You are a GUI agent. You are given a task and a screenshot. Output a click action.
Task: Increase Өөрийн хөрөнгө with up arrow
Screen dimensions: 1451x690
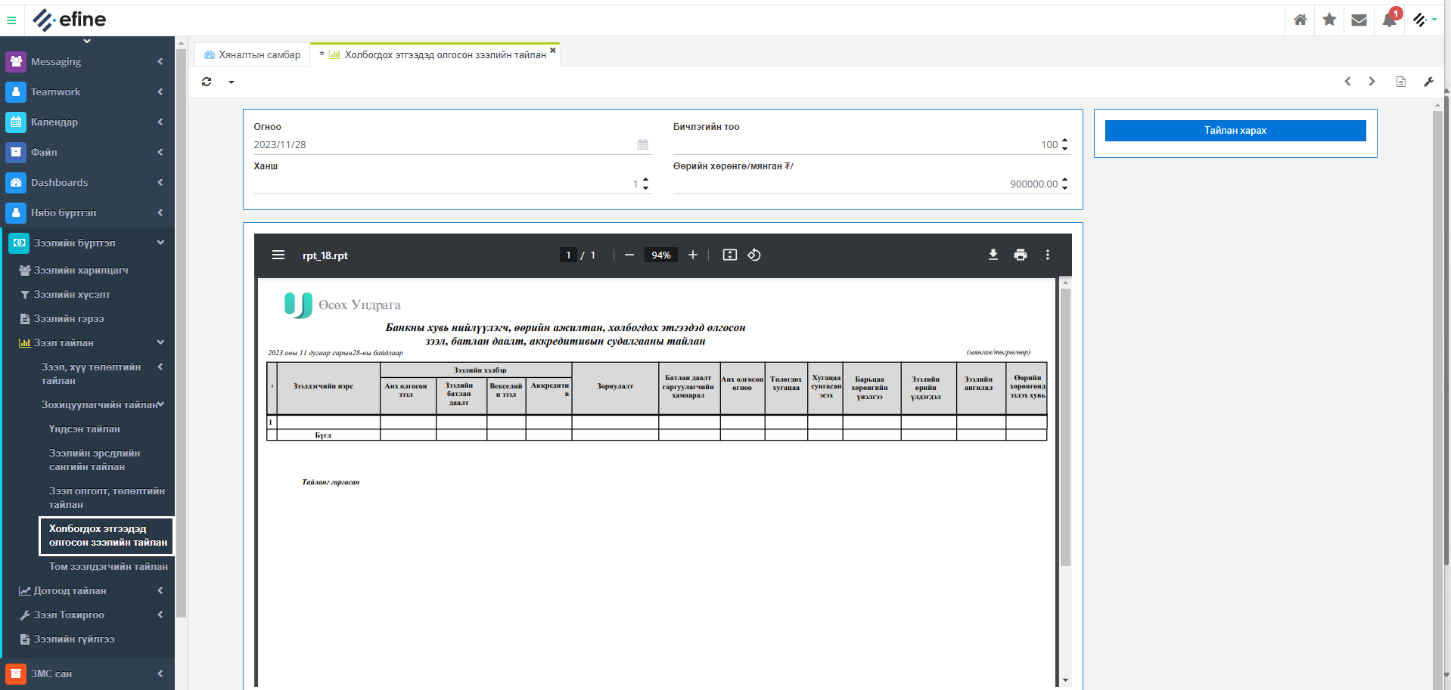click(x=1065, y=180)
